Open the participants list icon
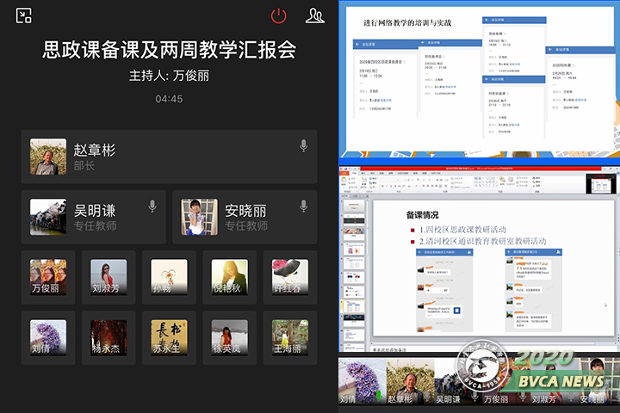 [315, 15]
